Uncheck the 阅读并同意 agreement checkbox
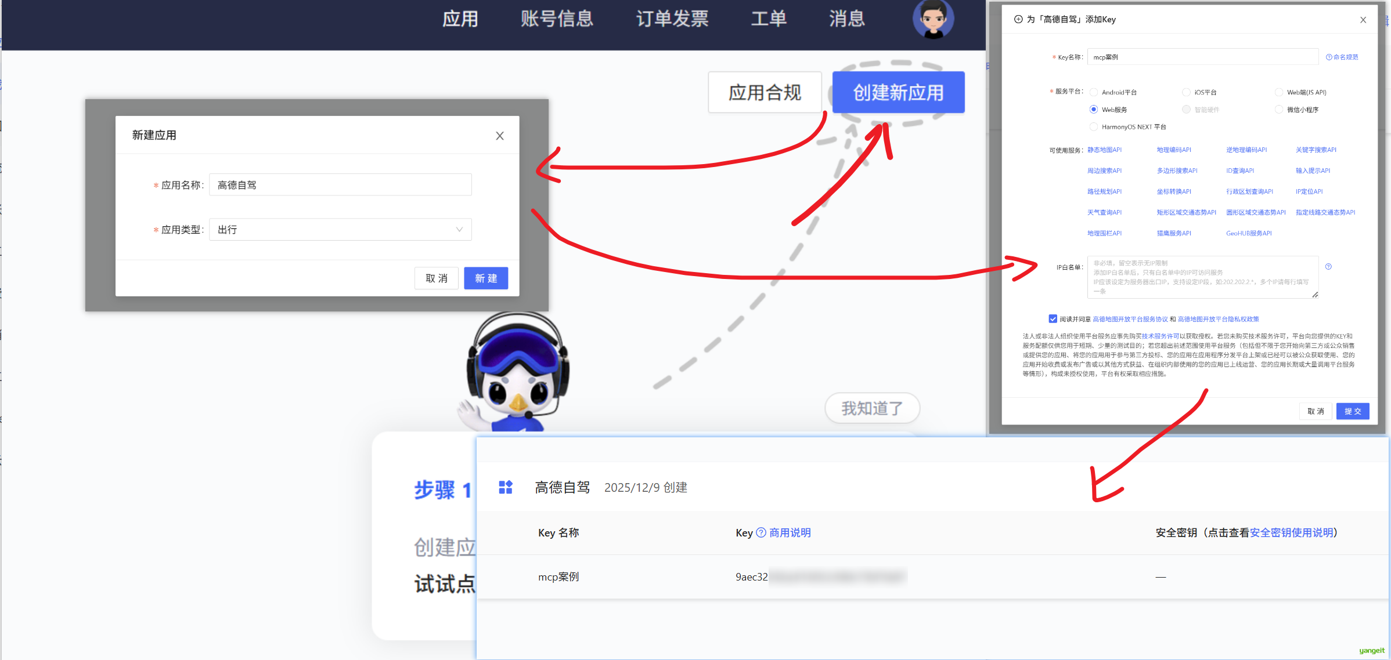The width and height of the screenshot is (1391, 660). [x=1053, y=318]
